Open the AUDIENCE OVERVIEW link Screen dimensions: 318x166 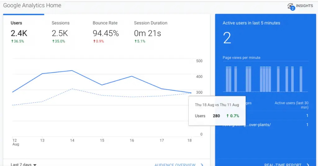point(175,164)
